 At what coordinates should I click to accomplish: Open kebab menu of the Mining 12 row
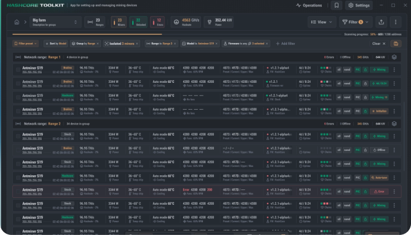click(394, 98)
